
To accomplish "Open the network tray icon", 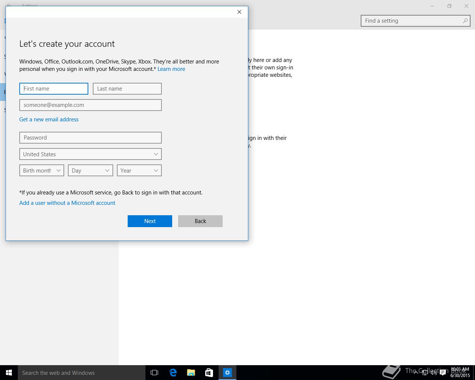I will coord(425,373).
